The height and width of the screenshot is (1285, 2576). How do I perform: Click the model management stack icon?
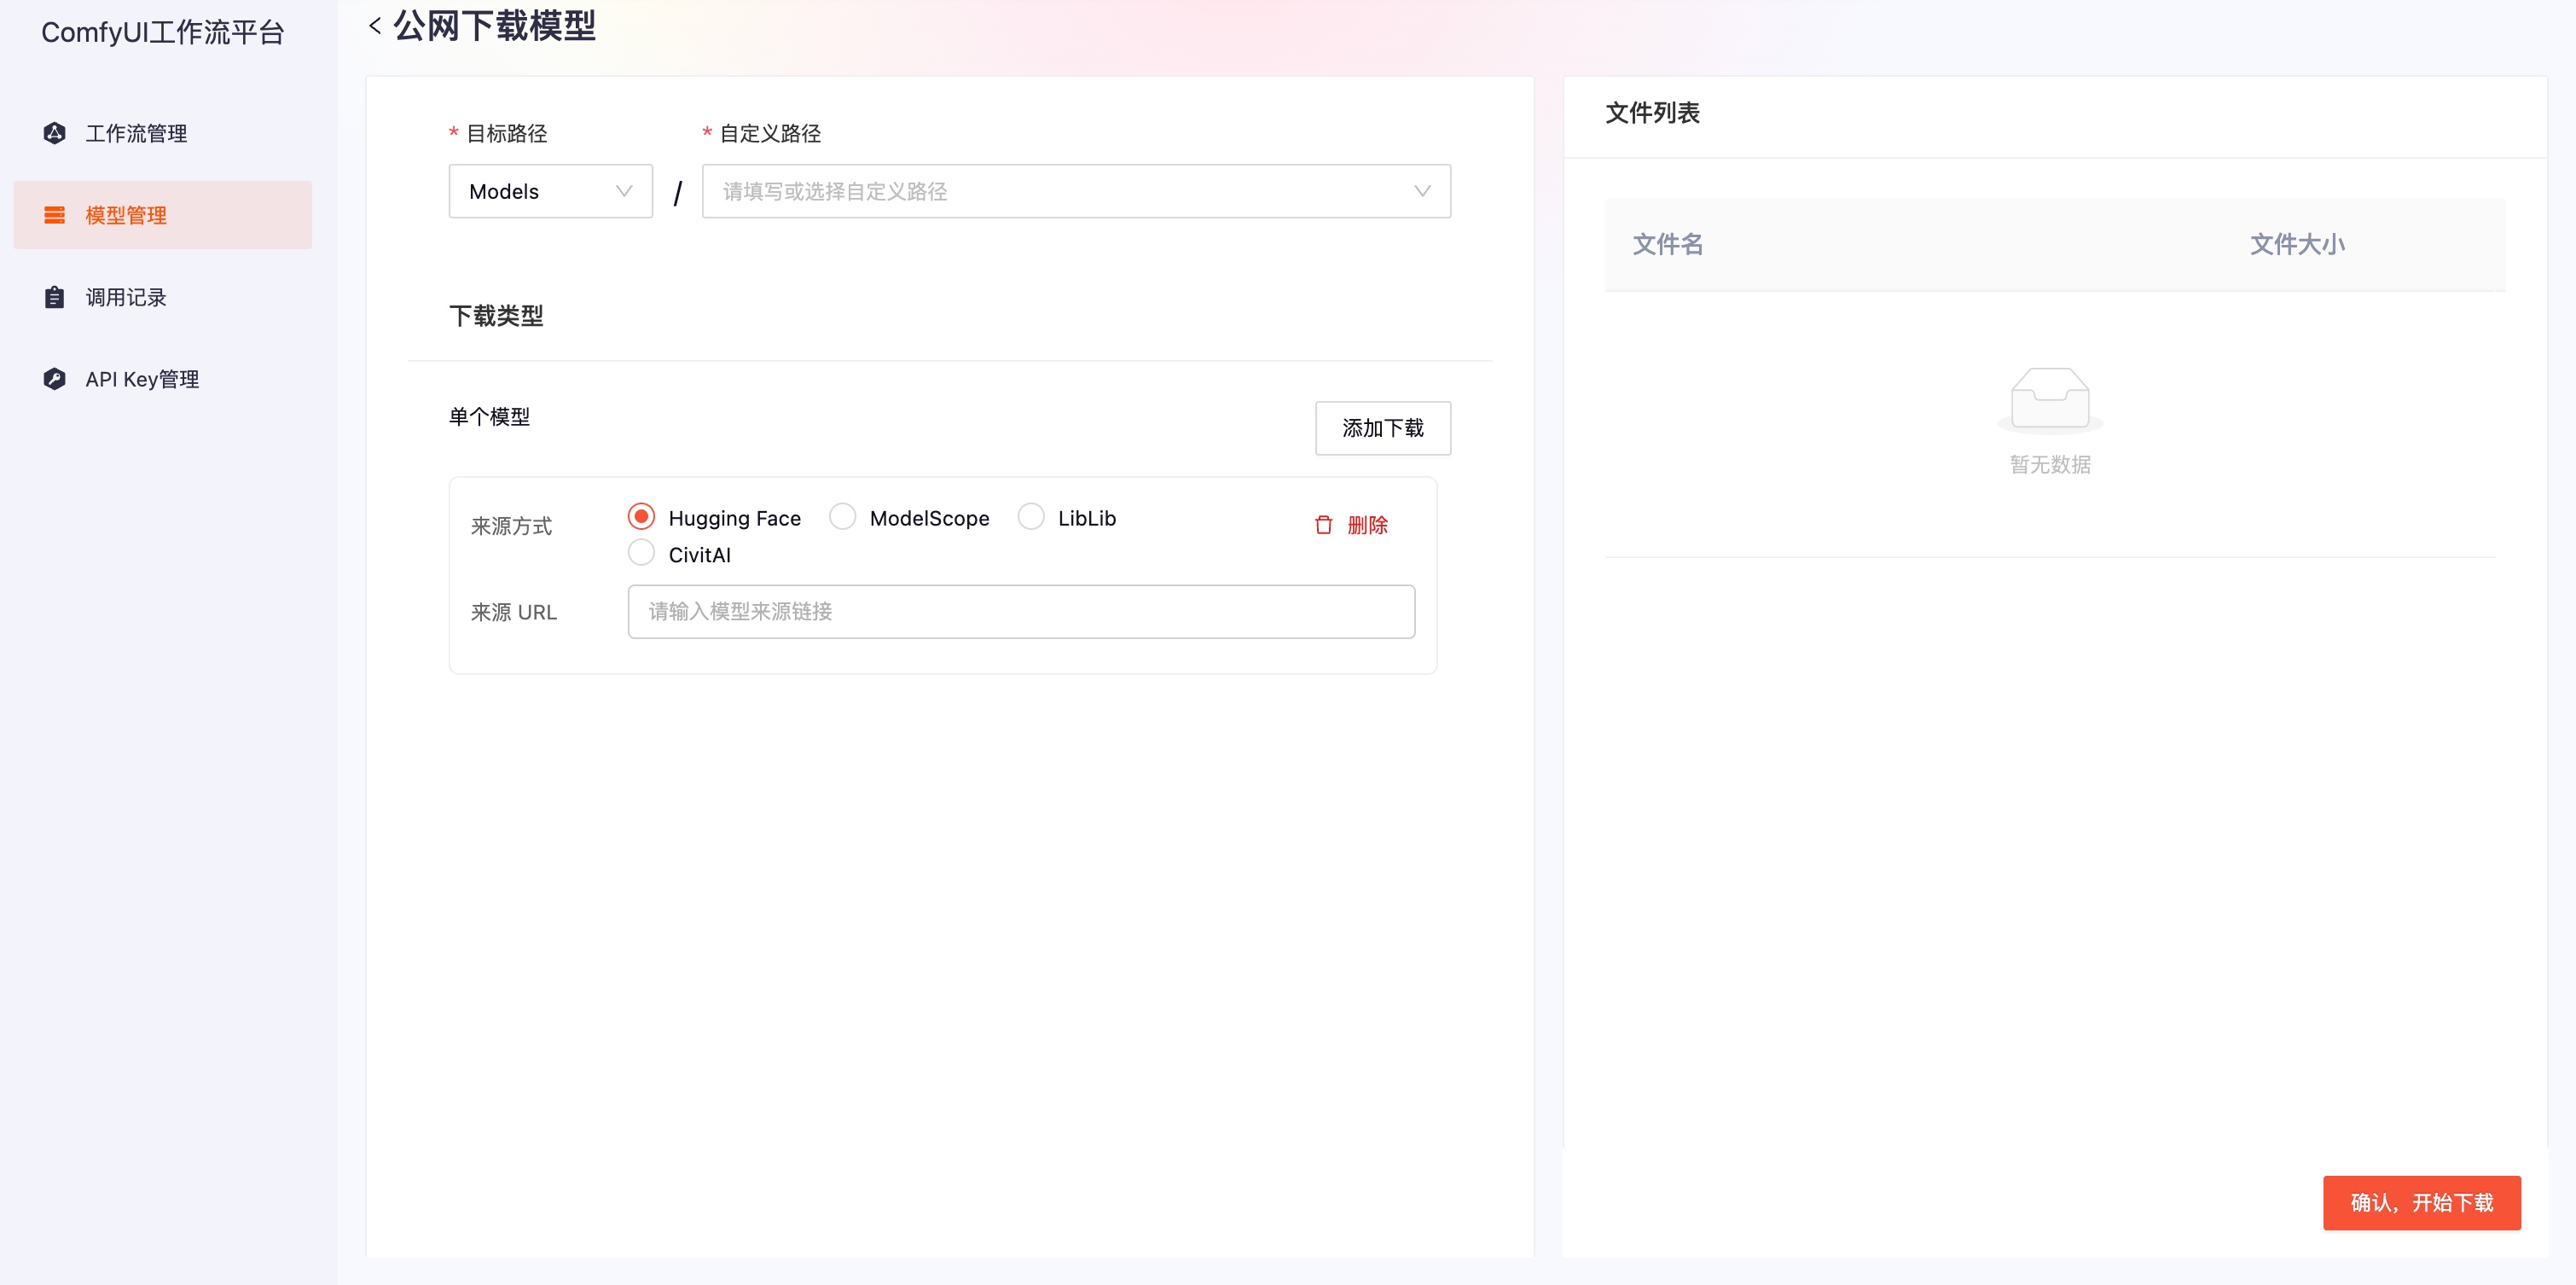pos(54,215)
